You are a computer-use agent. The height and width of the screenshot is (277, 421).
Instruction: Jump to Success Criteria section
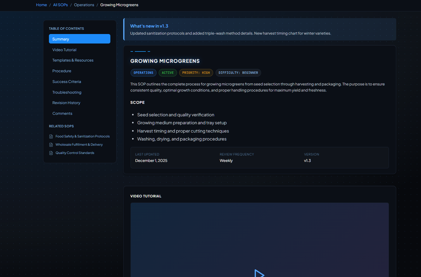click(67, 82)
